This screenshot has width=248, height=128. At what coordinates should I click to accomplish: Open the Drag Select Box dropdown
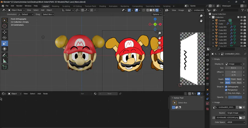tap(48, 14)
